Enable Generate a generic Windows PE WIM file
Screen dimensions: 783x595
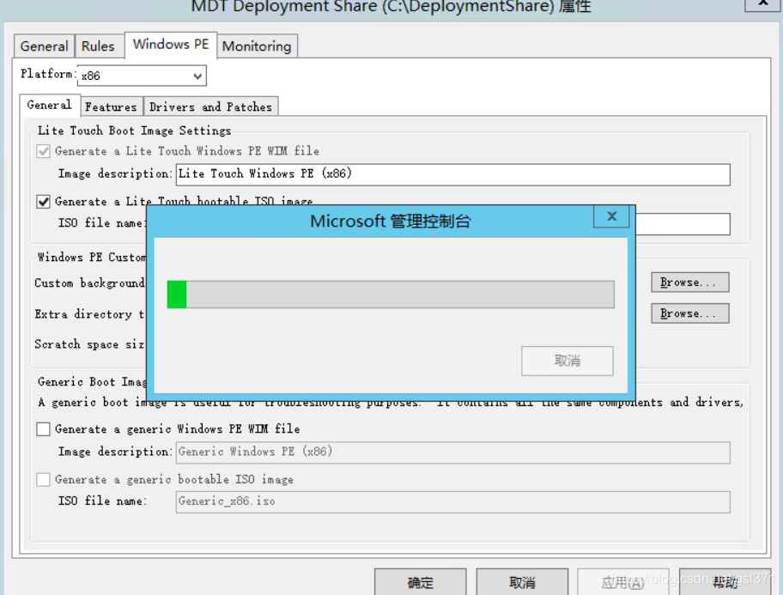point(44,428)
